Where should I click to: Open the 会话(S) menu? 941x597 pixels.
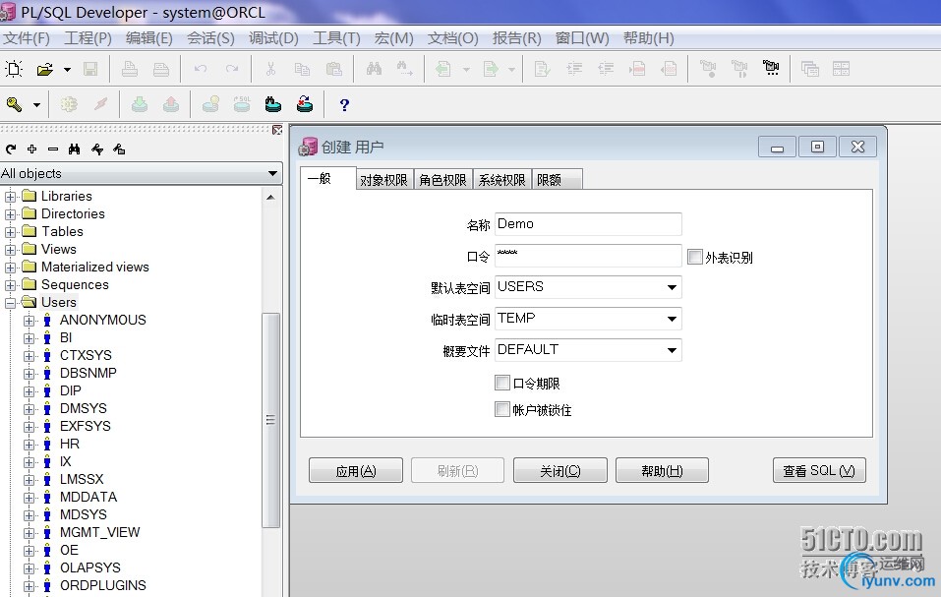point(210,38)
